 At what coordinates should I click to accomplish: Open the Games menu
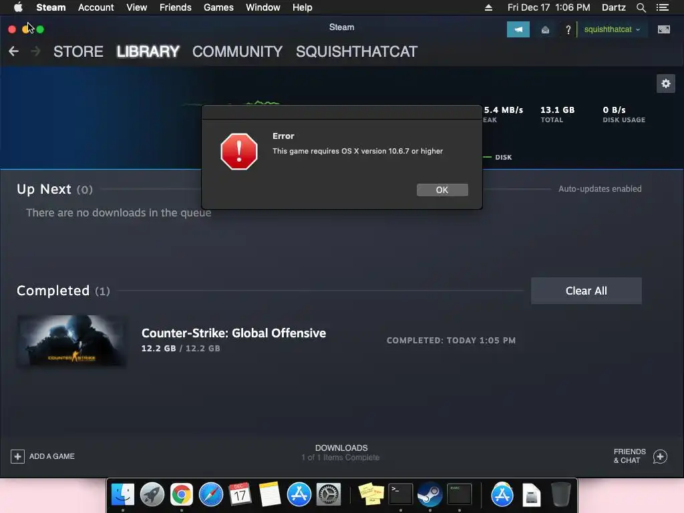tap(218, 7)
